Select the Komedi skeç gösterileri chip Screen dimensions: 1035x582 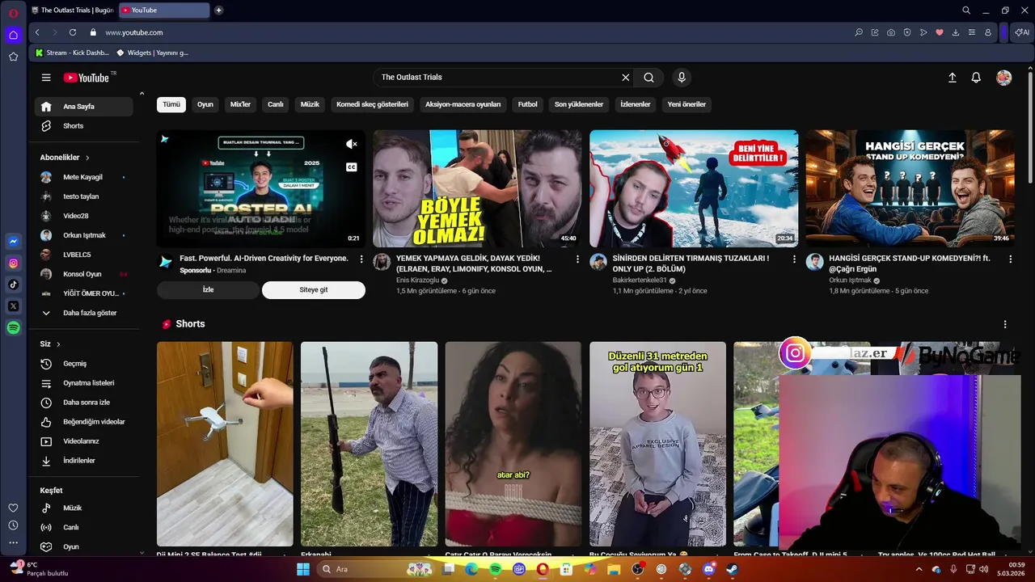pos(372,104)
